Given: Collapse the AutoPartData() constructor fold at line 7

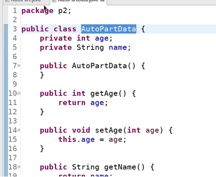Looking at the screenshot, I should point(19,66).
